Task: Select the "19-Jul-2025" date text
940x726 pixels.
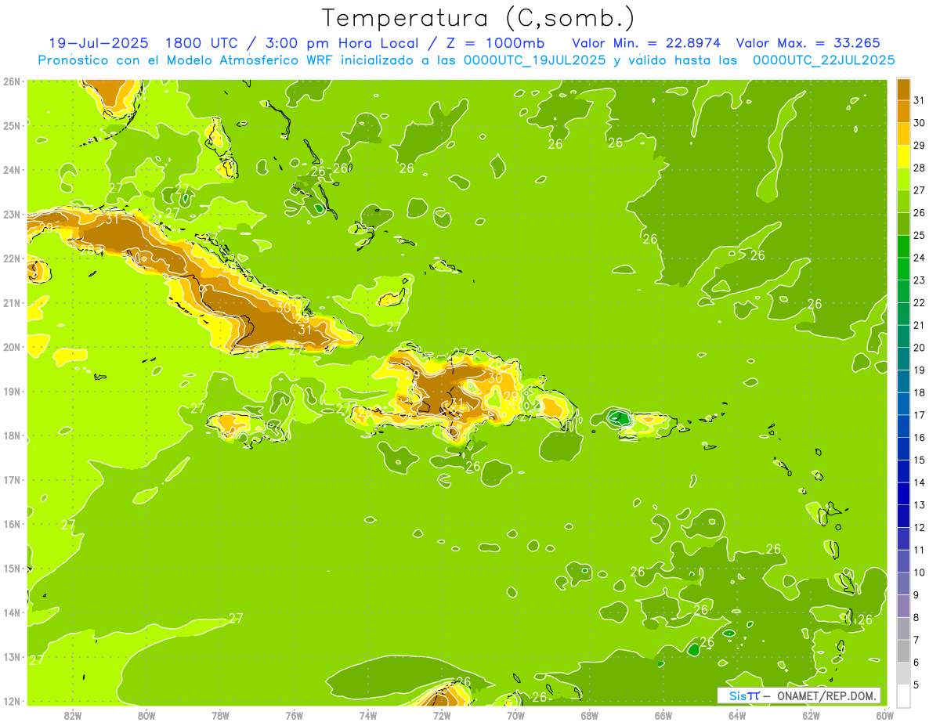Action: click(99, 43)
